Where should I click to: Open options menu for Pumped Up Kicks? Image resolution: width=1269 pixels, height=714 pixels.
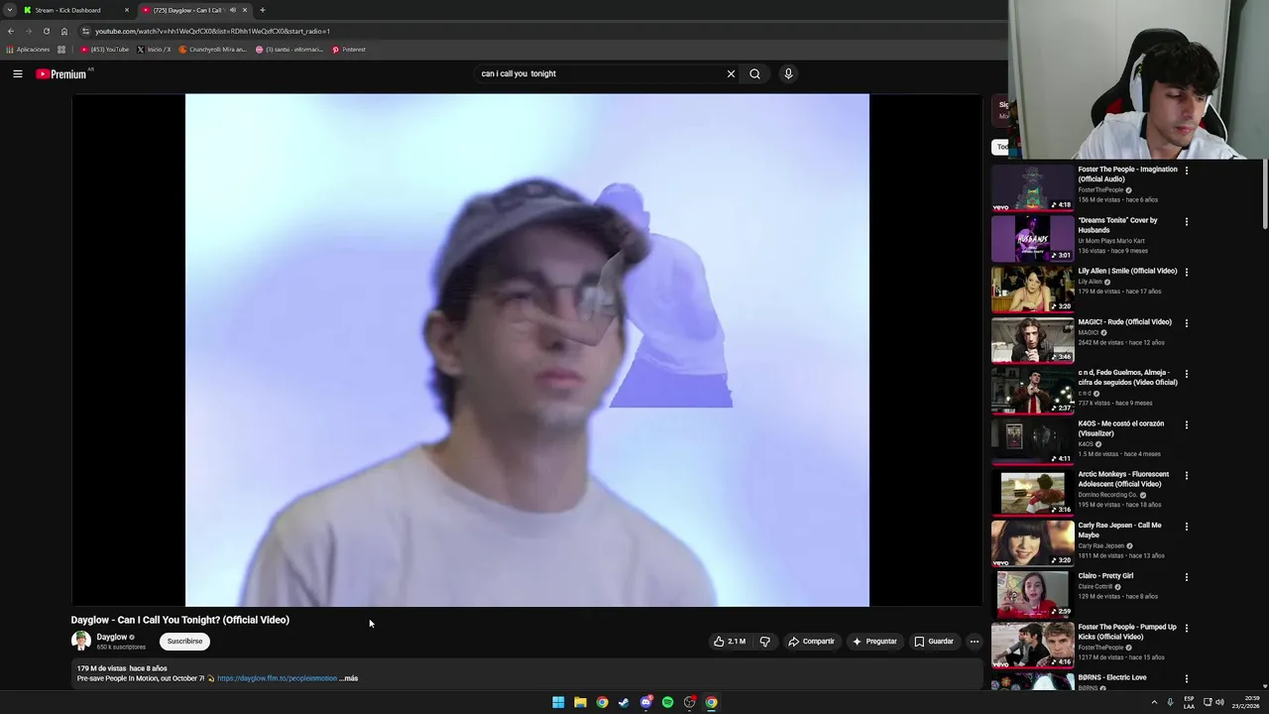1186,628
